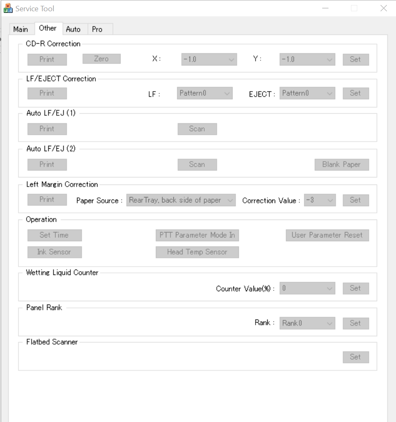Expand the Correction Value dropdown
This screenshot has height=422, width=396.
pyautogui.click(x=320, y=200)
